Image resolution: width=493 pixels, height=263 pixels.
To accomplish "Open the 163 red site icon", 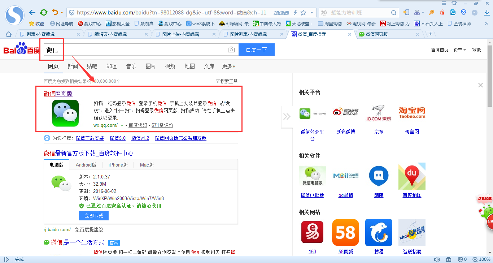I will pyautogui.click(x=312, y=232).
